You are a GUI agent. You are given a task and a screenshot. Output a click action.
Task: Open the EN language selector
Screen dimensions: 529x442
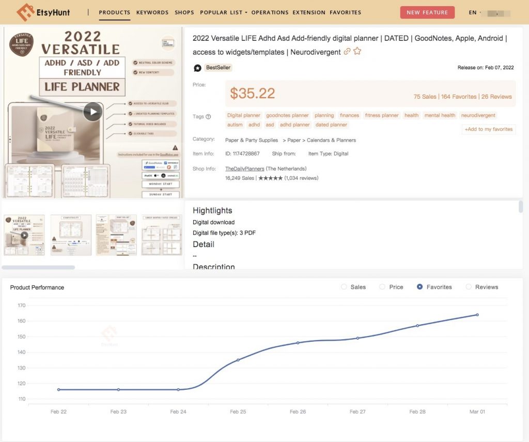coord(473,12)
